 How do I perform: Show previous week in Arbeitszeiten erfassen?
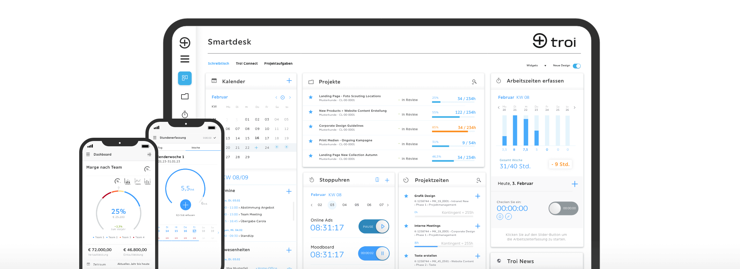[499, 108]
